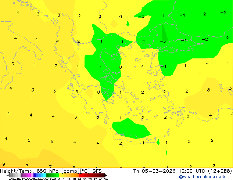Click the (12+288) forecast hour label
Viewport: 233px width, 180px height.
[220, 171]
